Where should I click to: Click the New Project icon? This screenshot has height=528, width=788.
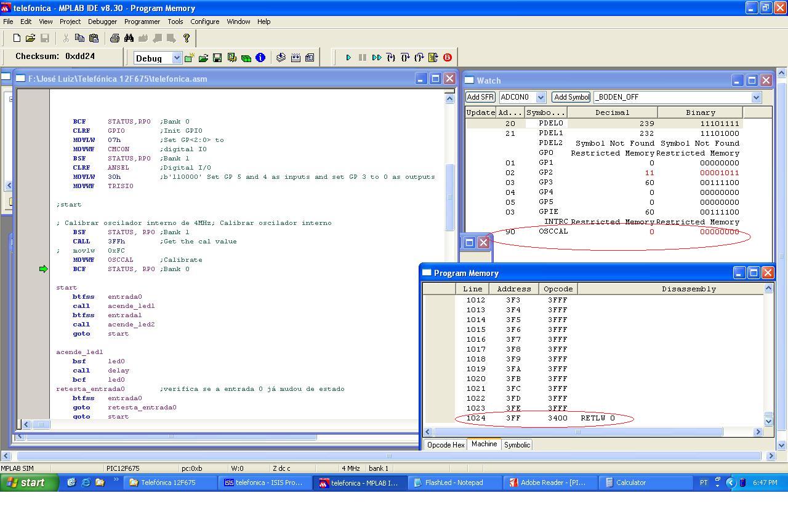pyautogui.click(x=189, y=58)
